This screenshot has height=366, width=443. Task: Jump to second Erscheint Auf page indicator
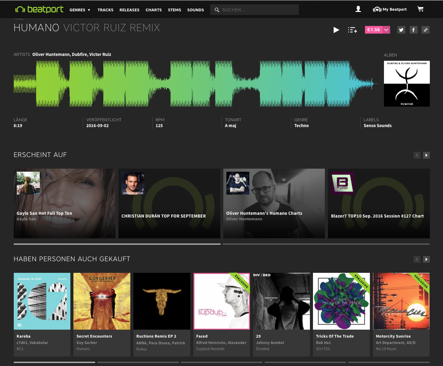pyautogui.click(x=326, y=244)
